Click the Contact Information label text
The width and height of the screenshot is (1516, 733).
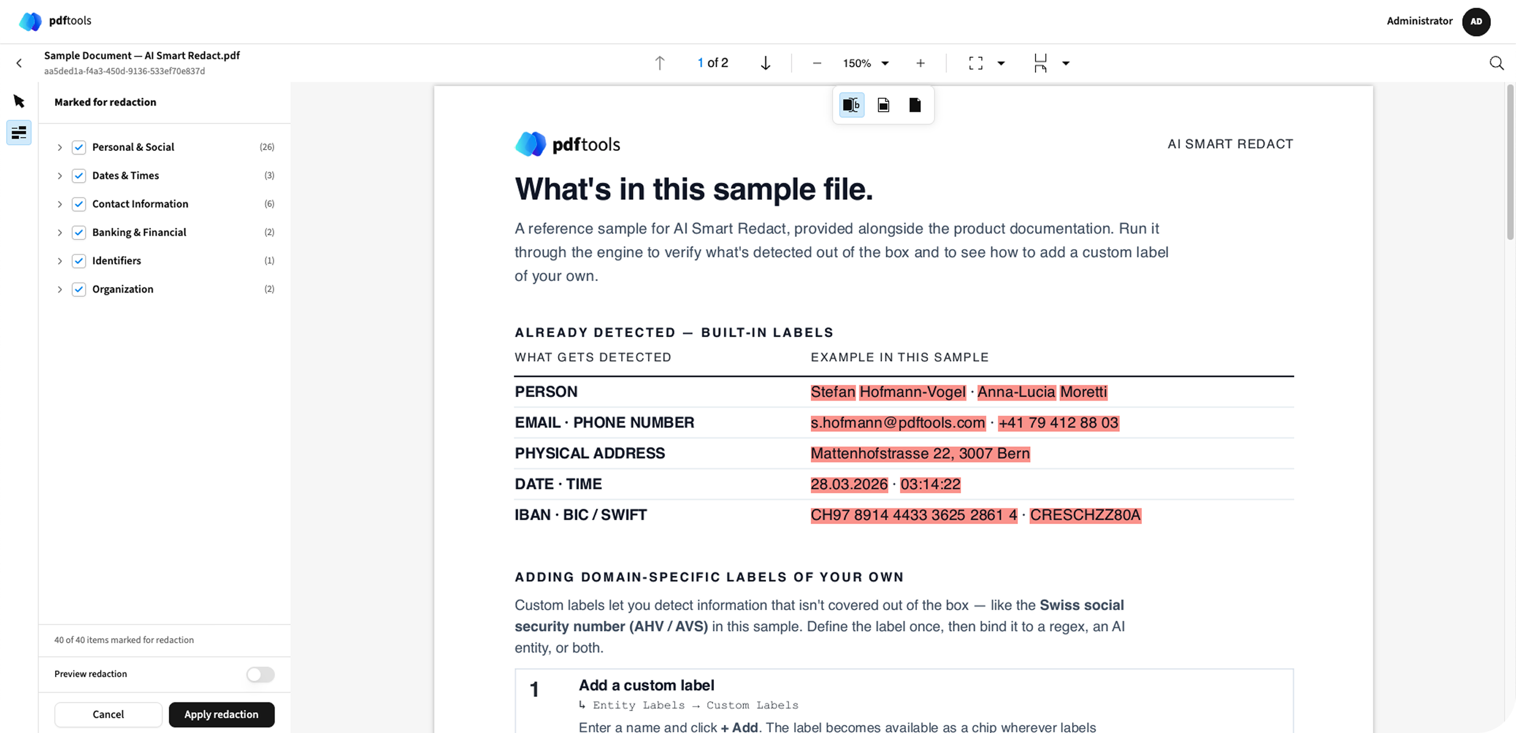140,204
